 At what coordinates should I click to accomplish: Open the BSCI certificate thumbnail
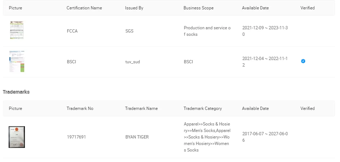(x=17, y=61)
